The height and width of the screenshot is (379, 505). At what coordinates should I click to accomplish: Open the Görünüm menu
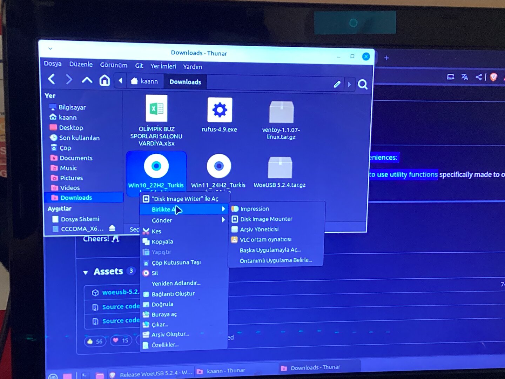[114, 65]
